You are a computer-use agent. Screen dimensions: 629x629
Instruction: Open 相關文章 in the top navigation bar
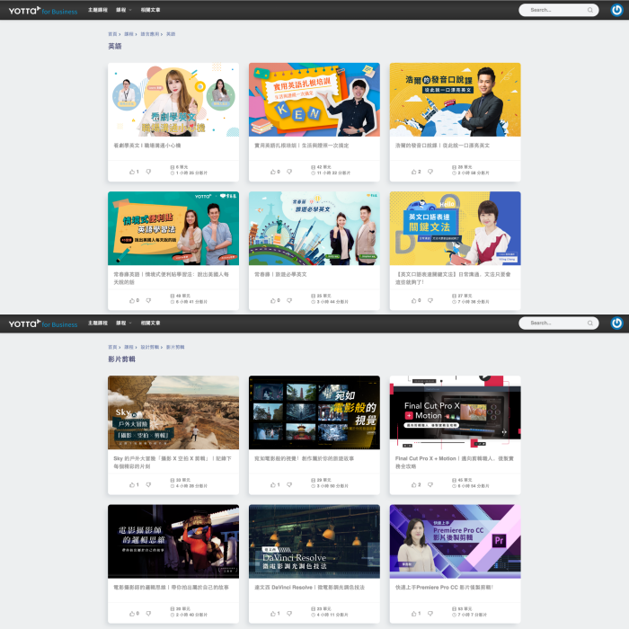coord(150,10)
